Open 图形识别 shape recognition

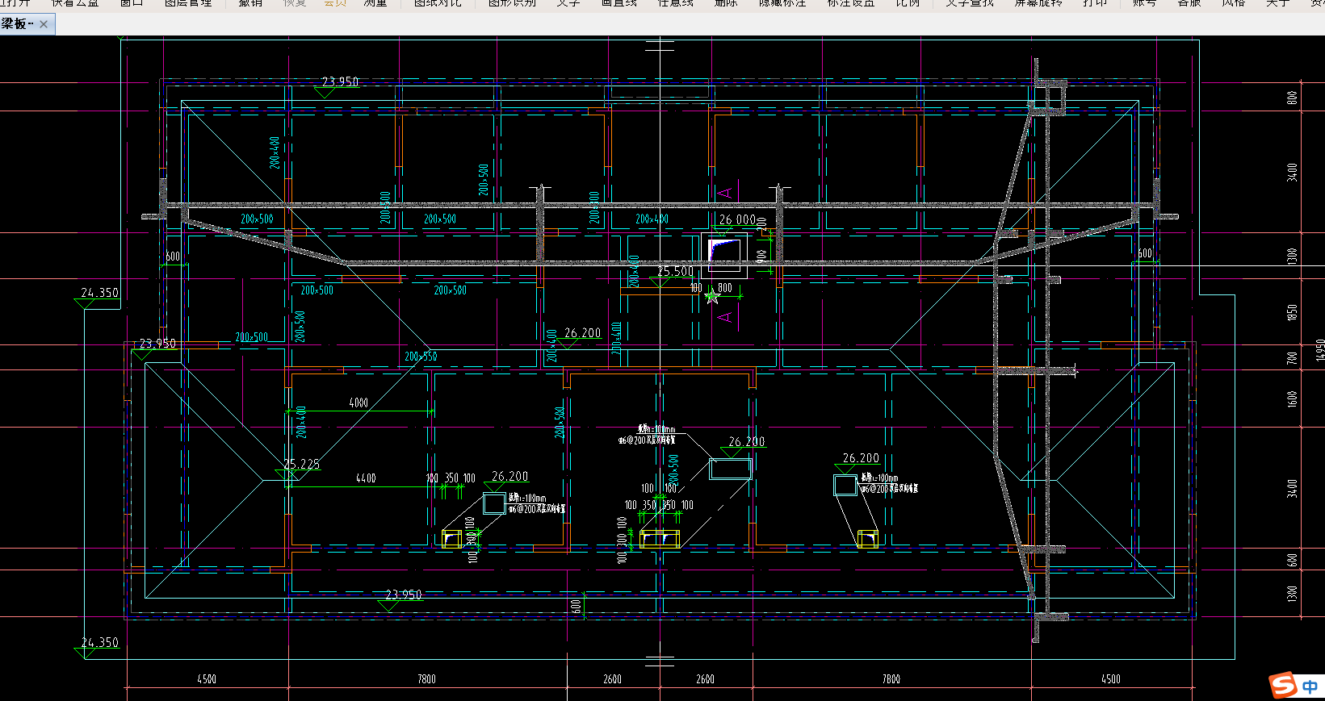click(x=512, y=3)
